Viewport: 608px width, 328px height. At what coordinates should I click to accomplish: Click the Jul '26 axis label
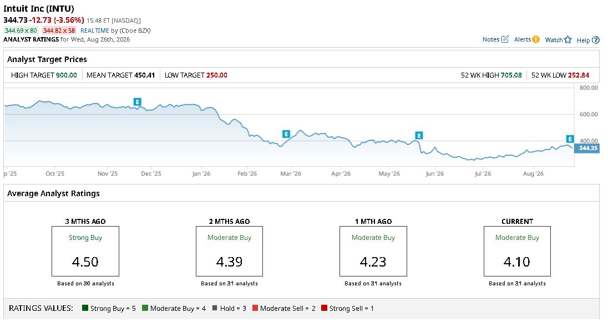coord(483,173)
